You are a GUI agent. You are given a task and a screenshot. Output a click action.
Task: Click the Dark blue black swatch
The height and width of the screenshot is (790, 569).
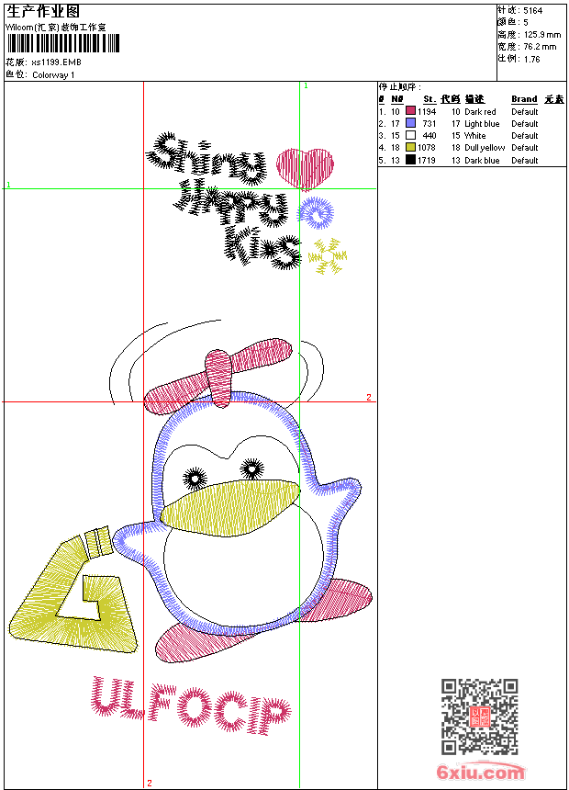click(411, 160)
